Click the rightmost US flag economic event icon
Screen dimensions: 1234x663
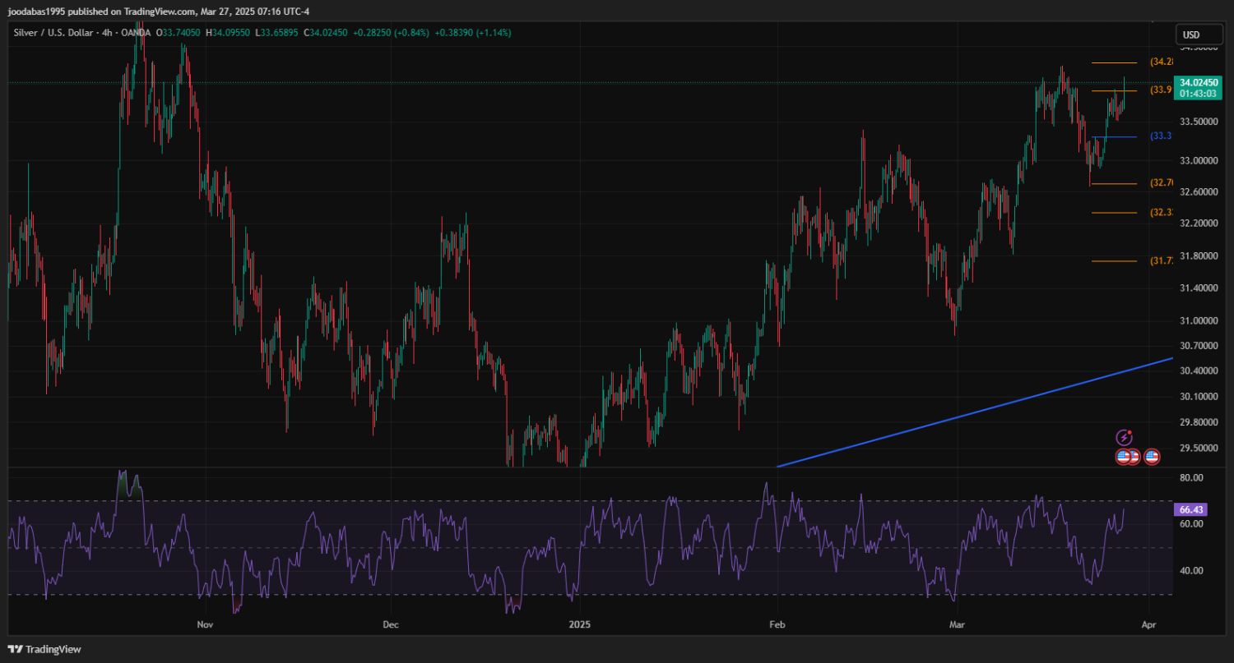[x=1152, y=456]
